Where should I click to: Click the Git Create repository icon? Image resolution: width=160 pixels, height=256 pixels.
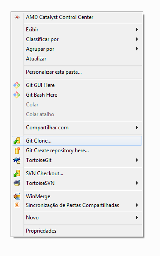click(18, 151)
